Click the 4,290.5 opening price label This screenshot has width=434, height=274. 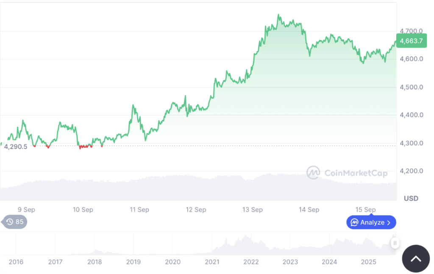(16, 146)
